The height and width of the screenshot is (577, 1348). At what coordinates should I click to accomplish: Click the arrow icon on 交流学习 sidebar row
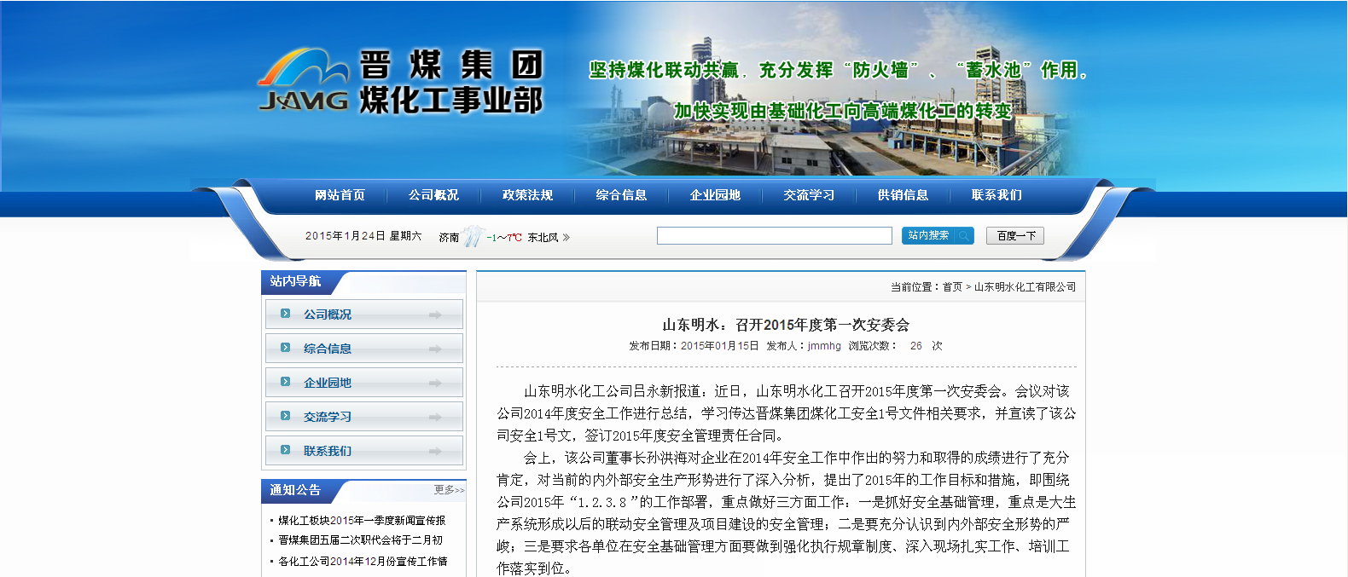click(x=435, y=418)
